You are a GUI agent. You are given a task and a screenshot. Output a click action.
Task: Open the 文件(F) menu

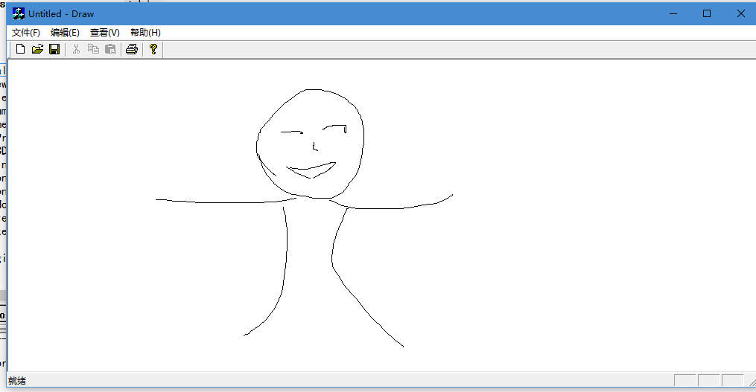pos(26,33)
